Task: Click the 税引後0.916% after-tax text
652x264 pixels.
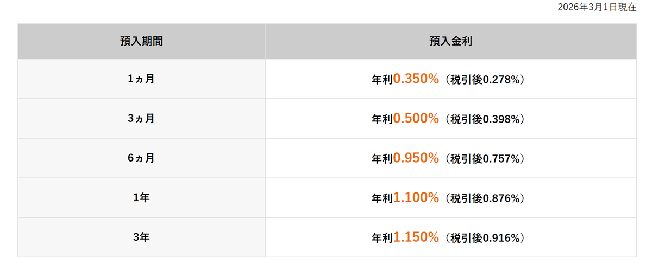Action: pyautogui.click(x=486, y=238)
